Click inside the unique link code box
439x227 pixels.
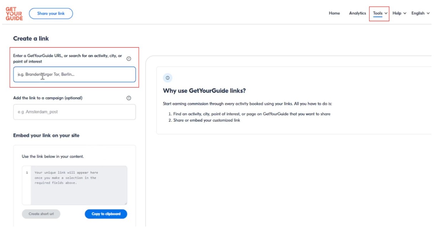[x=78, y=185]
